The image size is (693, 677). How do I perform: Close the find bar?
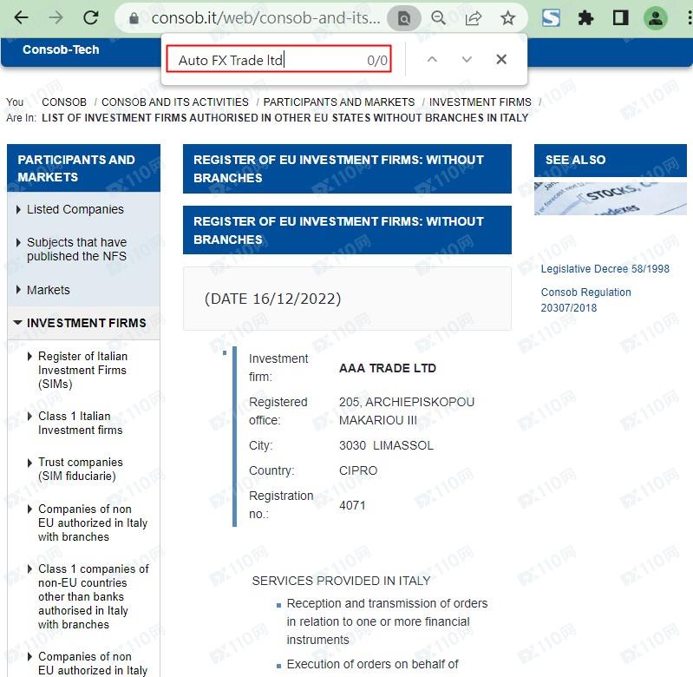(501, 59)
